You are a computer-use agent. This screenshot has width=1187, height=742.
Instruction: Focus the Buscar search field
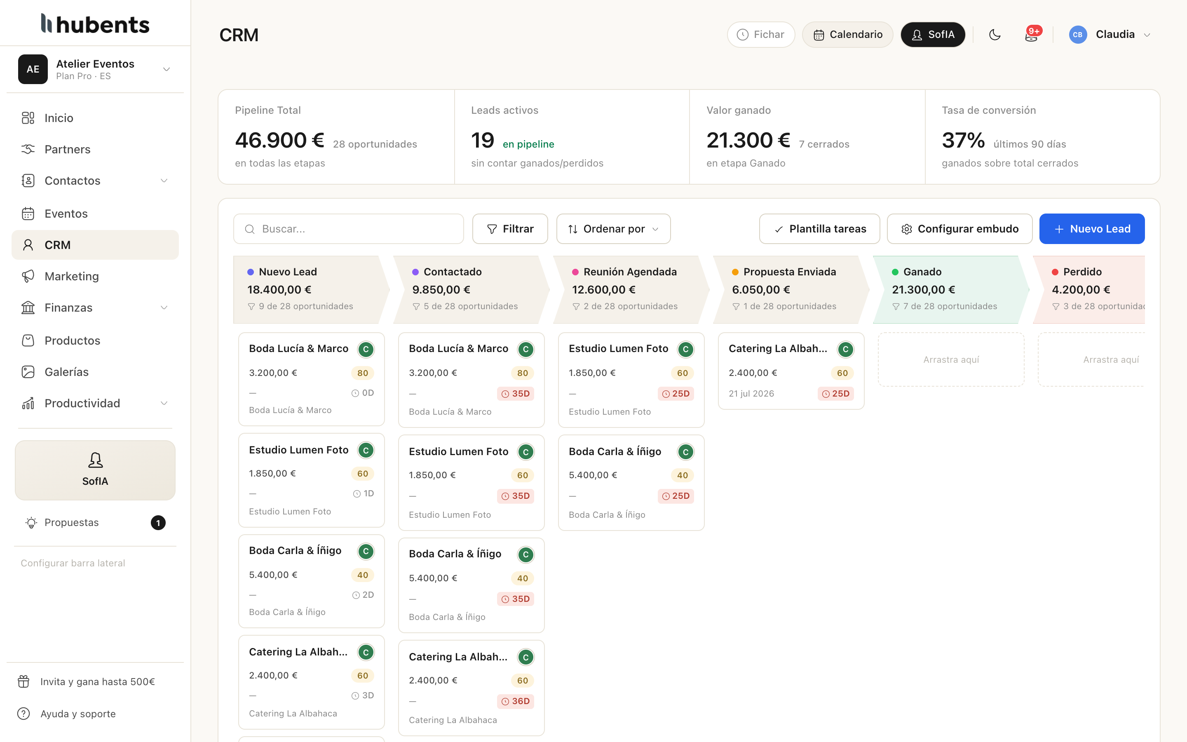point(348,229)
